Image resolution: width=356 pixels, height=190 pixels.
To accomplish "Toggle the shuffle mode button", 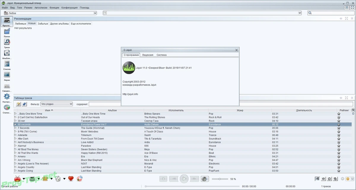I will [x=336, y=179].
